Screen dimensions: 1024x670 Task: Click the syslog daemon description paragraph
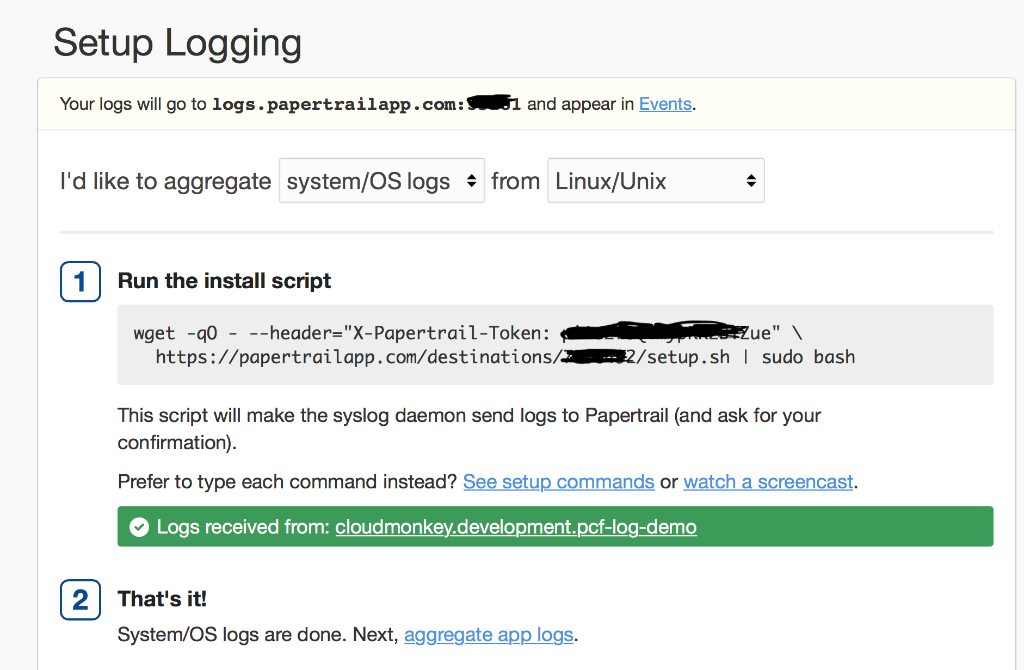[x=469, y=429]
